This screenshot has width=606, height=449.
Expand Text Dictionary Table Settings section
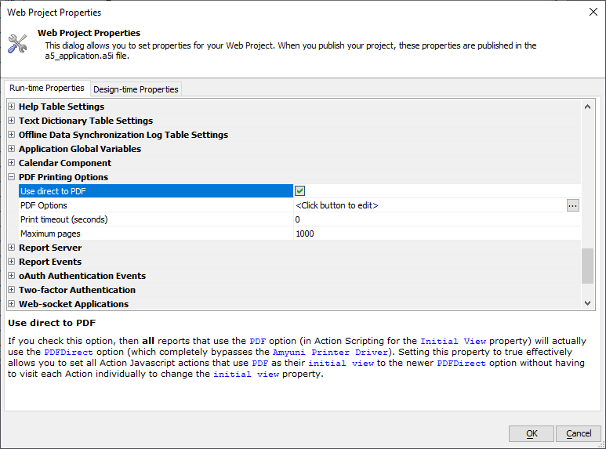12,121
